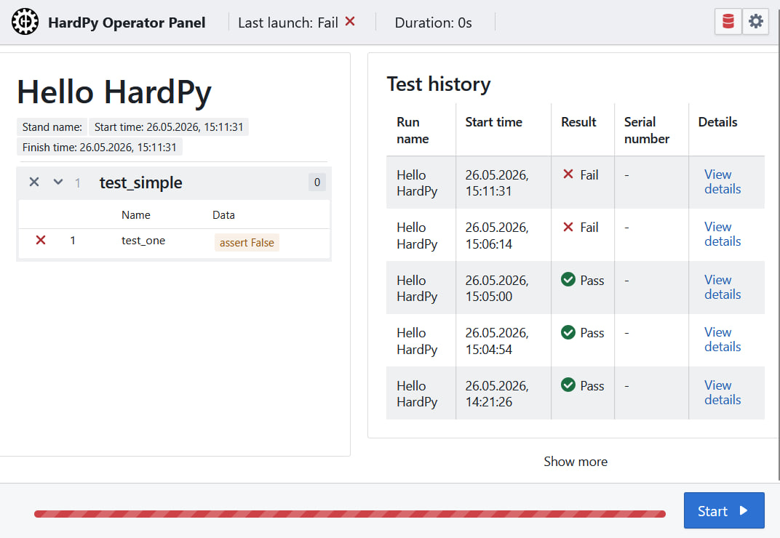Click the Stand name tag
780x538 pixels.
click(x=52, y=127)
